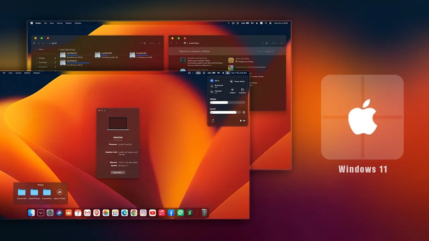
Task: Launch Brave browser from the dock
Action: [x=97, y=213]
